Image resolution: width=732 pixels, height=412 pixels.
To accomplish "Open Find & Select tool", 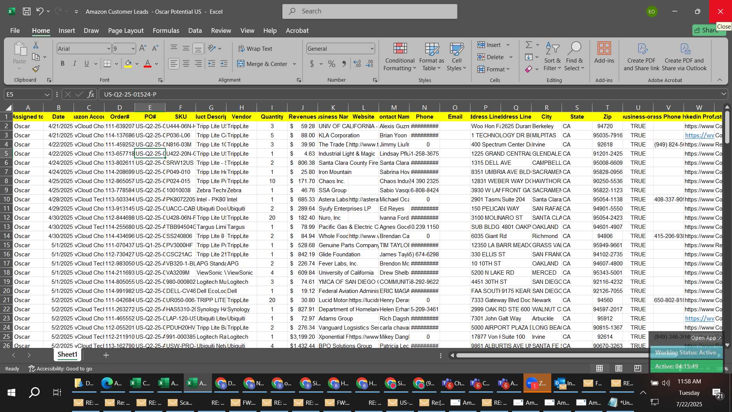I will point(574,57).
